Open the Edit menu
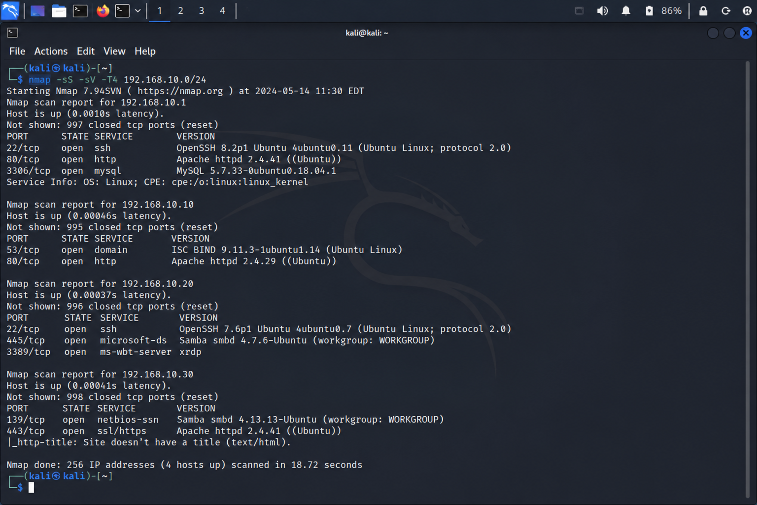This screenshot has width=757, height=505. click(86, 51)
